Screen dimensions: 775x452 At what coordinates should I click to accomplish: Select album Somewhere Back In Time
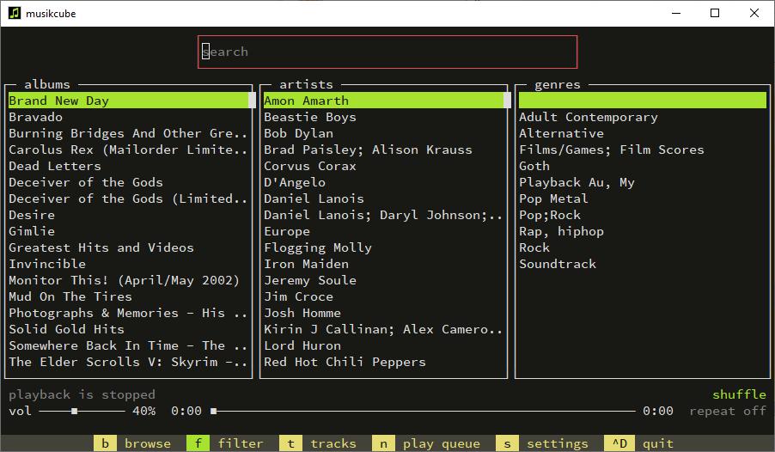click(128, 345)
